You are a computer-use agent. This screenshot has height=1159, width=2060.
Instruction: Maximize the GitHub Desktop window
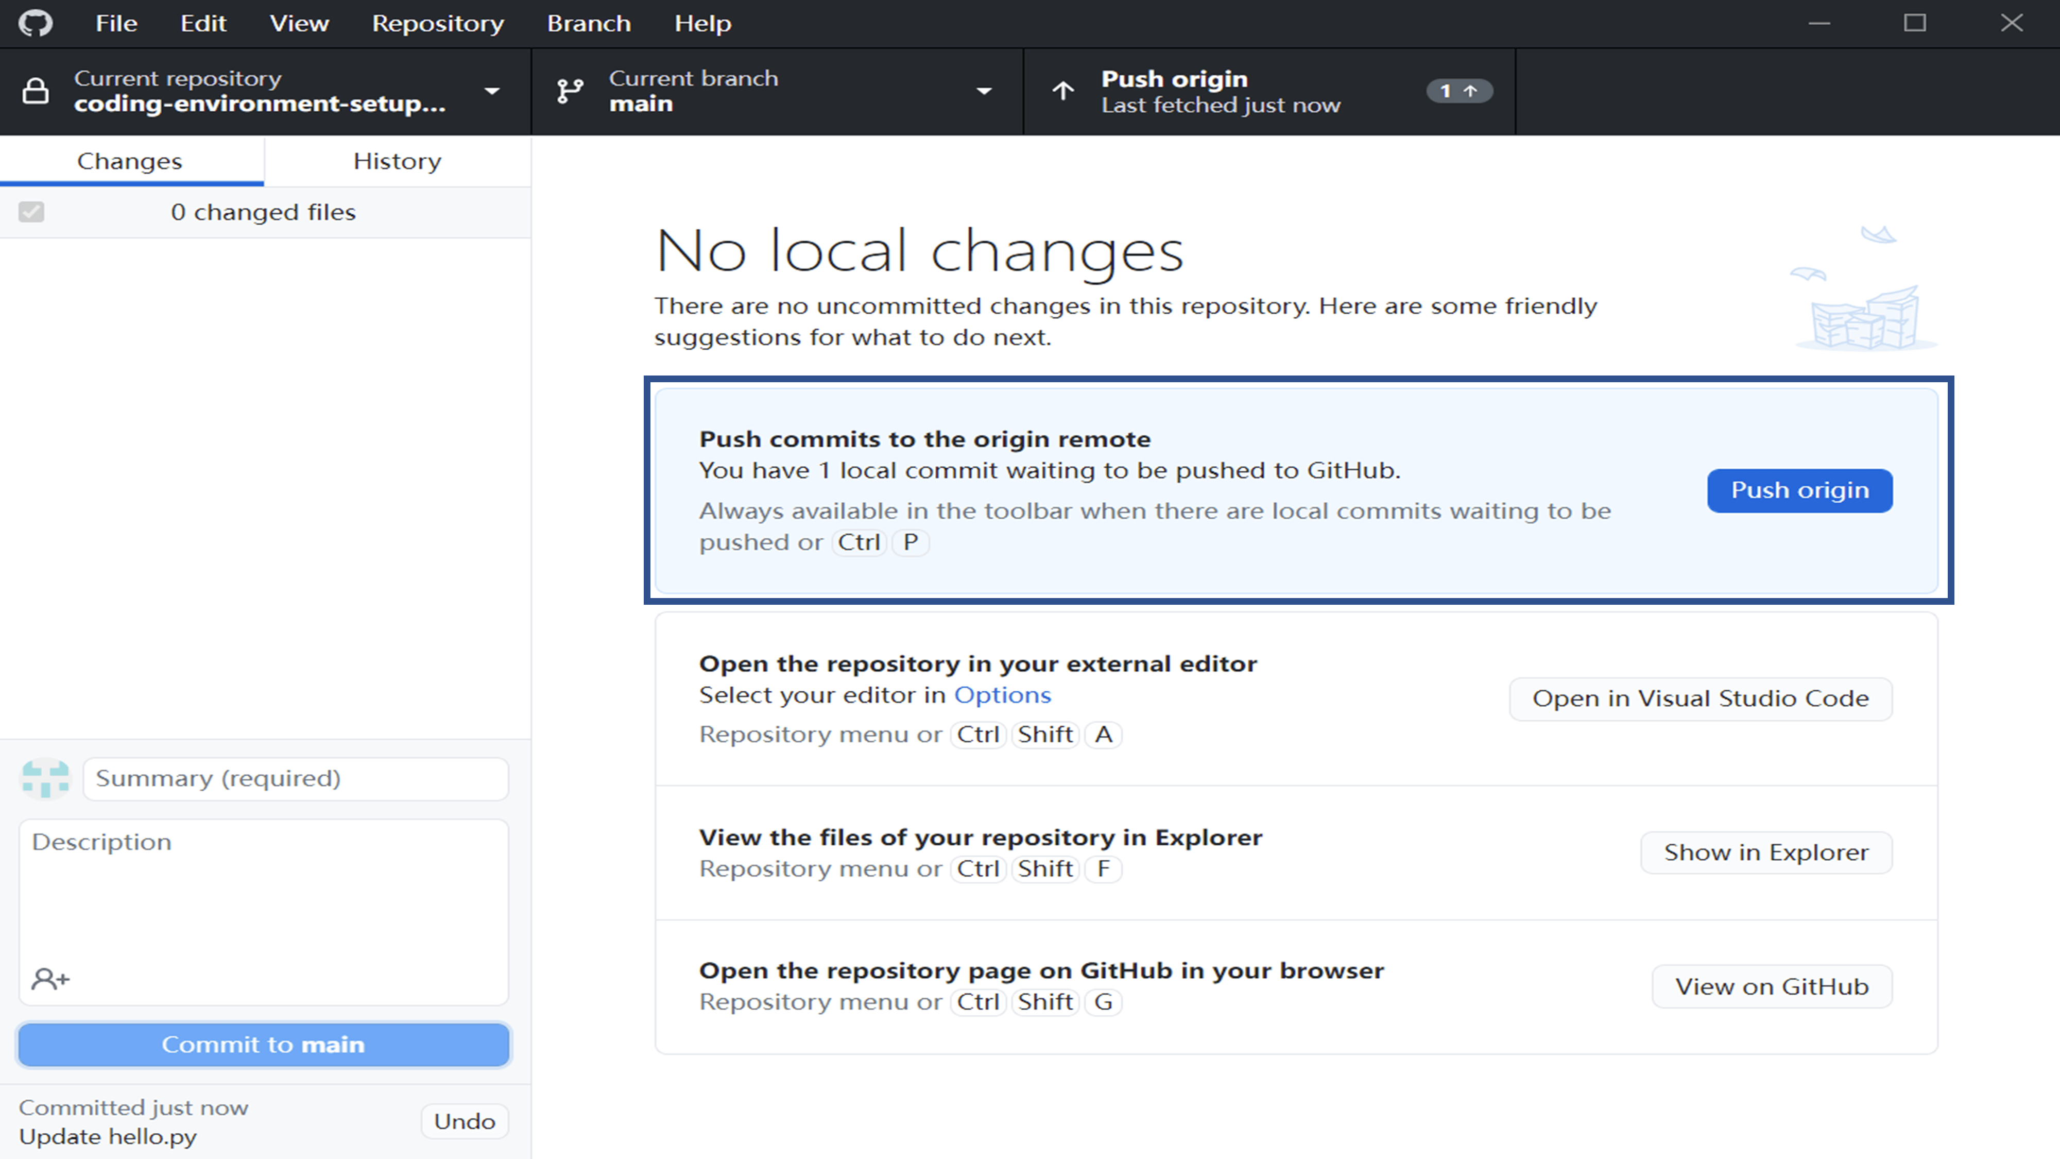coord(1914,23)
